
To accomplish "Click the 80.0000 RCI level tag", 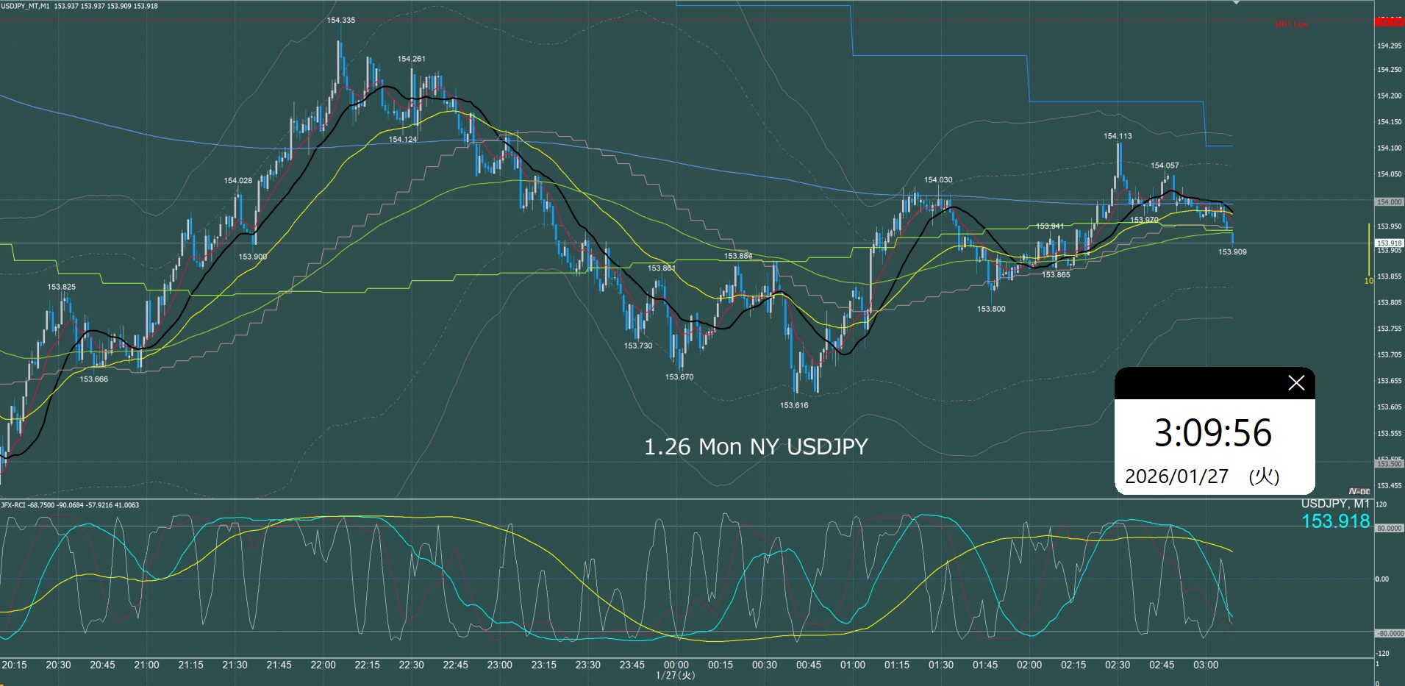I will pos(1388,528).
